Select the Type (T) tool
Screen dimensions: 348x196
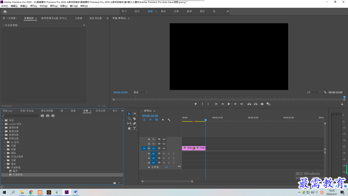pyautogui.click(x=134, y=128)
